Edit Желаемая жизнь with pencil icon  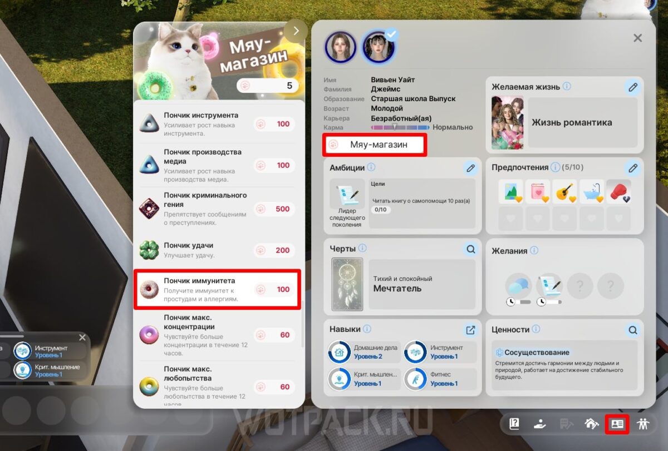632,87
